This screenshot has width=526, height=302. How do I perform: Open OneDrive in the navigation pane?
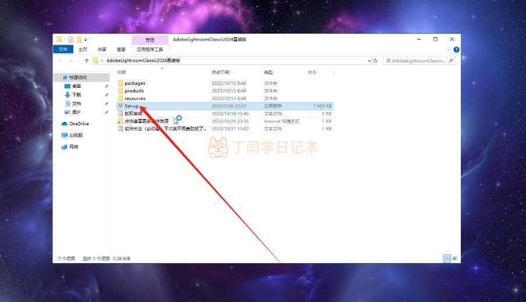point(79,124)
